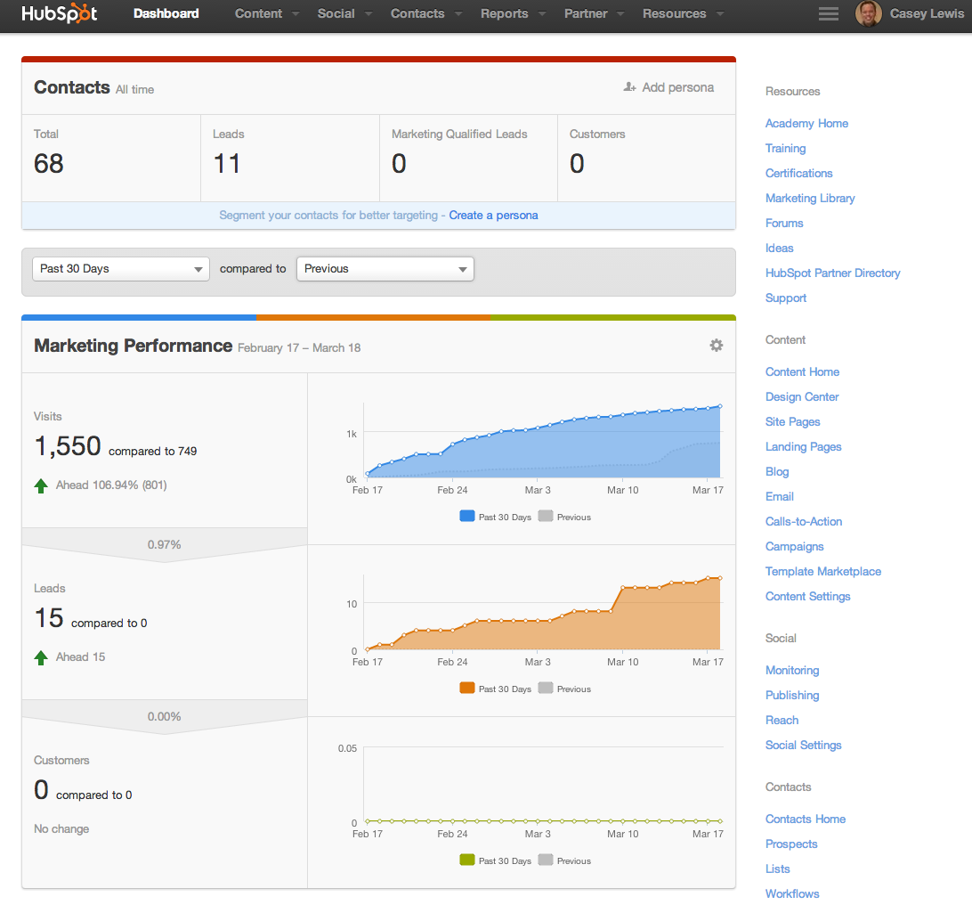This screenshot has width=972, height=905.
Task: Open Marketing Performance gear settings
Action: (716, 346)
